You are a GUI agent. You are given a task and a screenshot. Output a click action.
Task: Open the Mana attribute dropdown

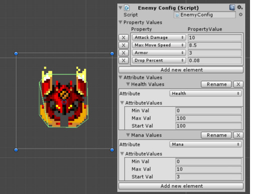pos(205,144)
